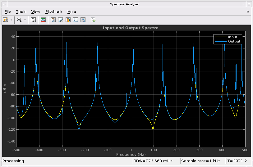Click the yellow Input line swatch in legend

pyautogui.click(x=221, y=37)
